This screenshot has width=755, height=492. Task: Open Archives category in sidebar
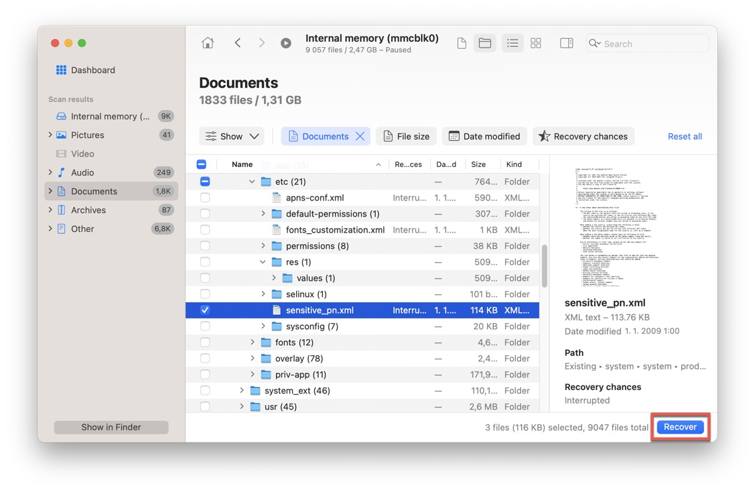[111, 210]
